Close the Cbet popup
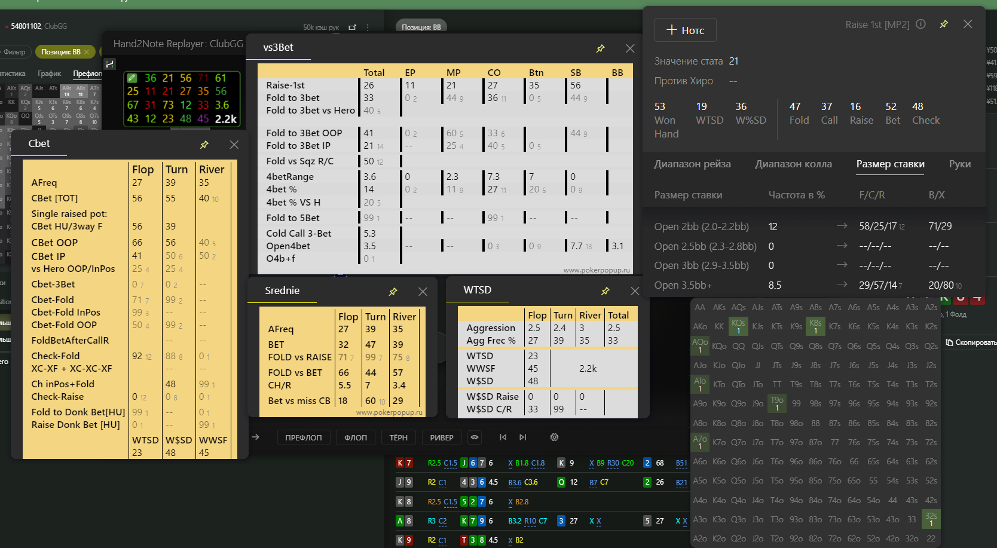The image size is (997, 548). point(234,145)
